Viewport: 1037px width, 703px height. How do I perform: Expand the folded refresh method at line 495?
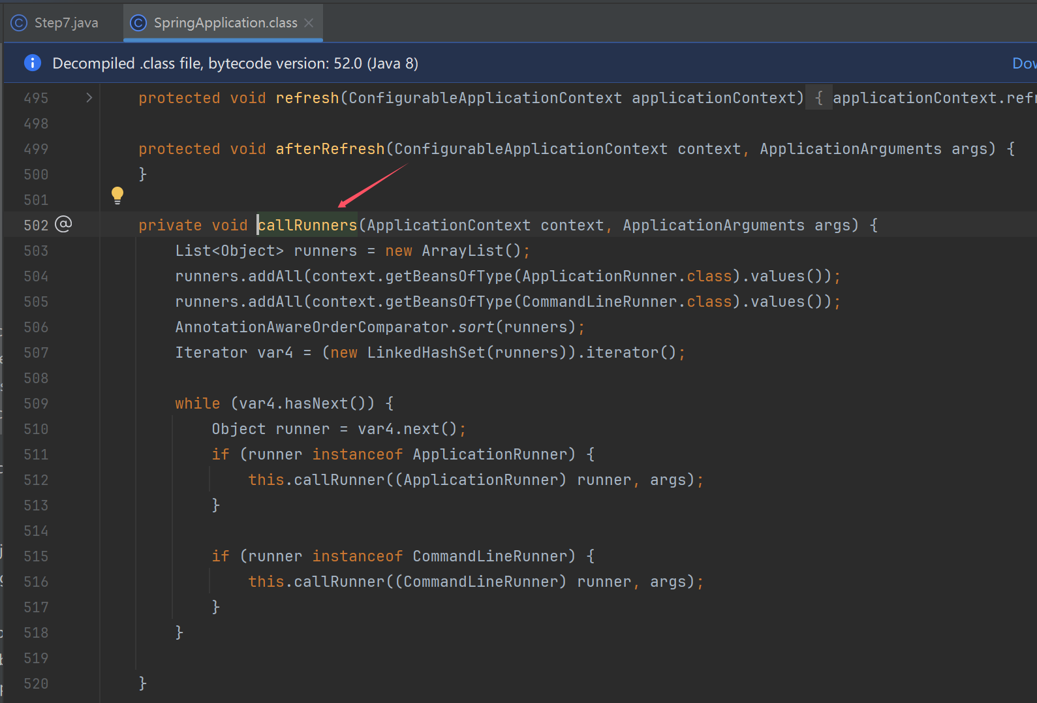[x=89, y=98]
